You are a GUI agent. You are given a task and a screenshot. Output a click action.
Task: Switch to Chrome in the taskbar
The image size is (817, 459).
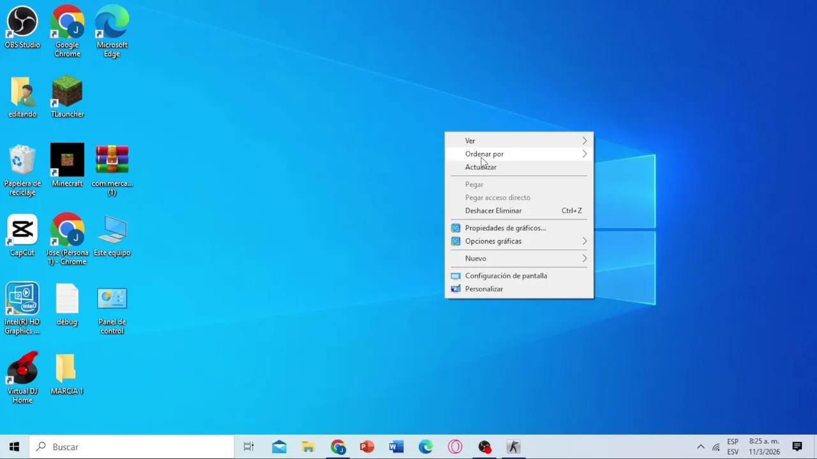338,447
